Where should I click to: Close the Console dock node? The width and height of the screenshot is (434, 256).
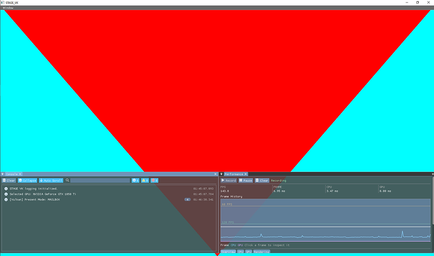click(215, 174)
